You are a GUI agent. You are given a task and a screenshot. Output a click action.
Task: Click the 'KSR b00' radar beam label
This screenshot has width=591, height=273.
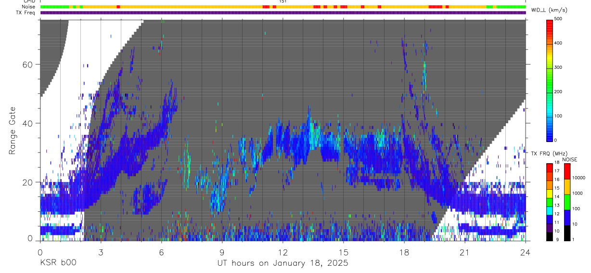(58, 263)
